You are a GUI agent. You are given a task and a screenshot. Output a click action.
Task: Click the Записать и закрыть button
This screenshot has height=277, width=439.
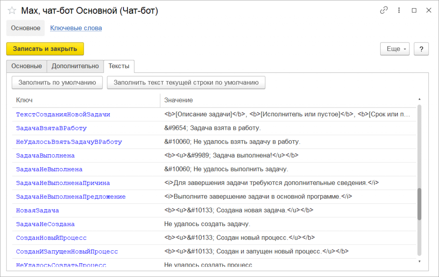(45, 49)
